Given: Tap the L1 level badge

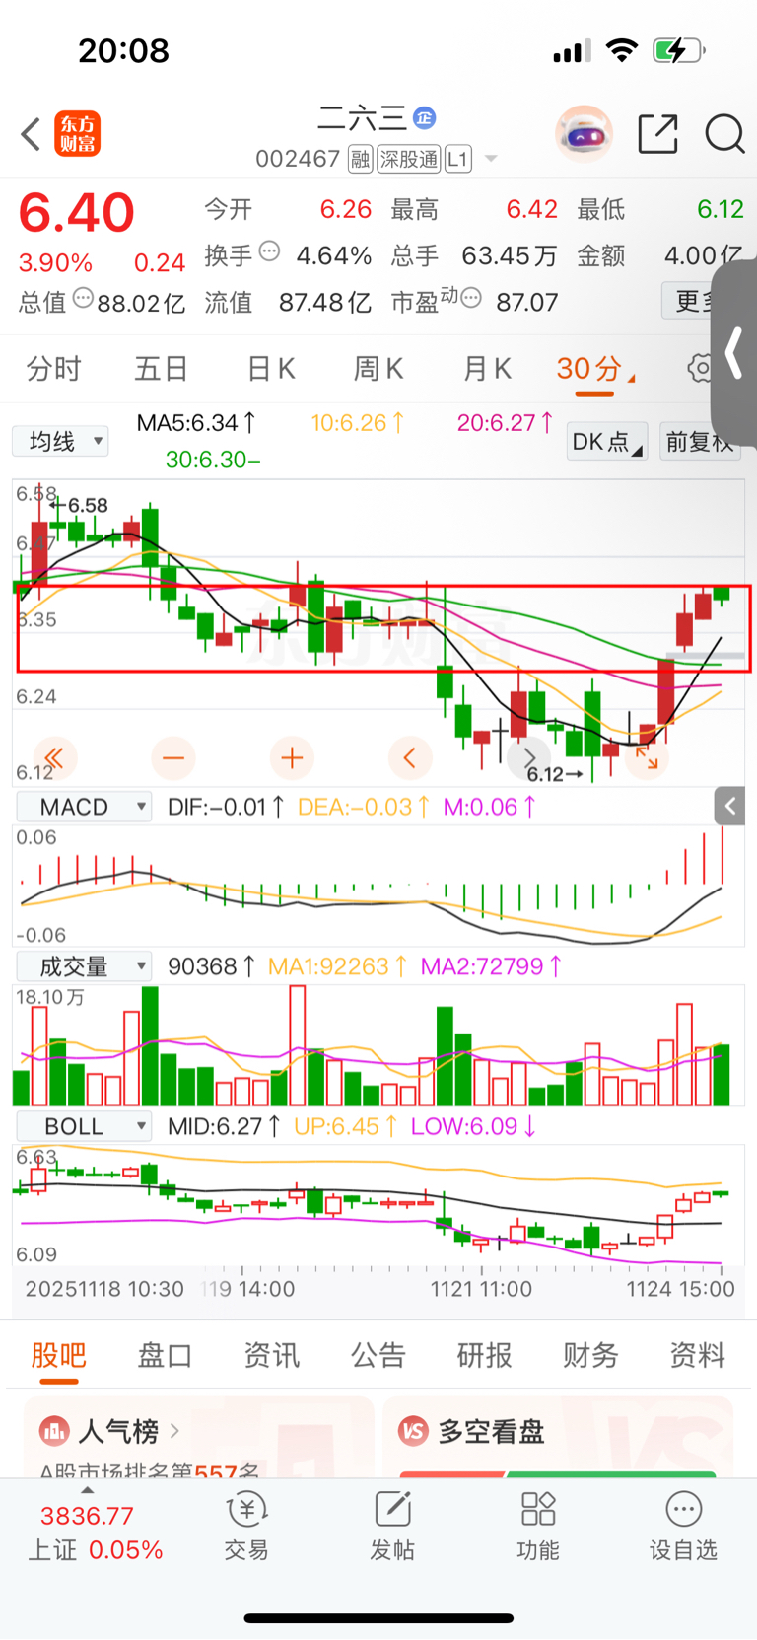Looking at the screenshot, I should click(x=458, y=159).
